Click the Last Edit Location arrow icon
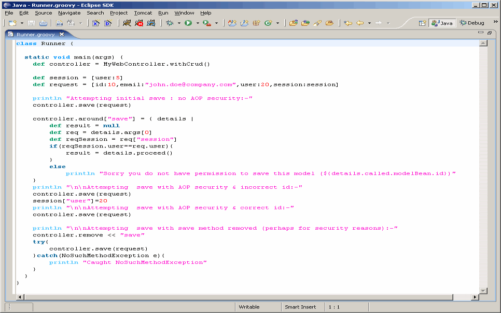The width and height of the screenshot is (501, 313). (347, 23)
